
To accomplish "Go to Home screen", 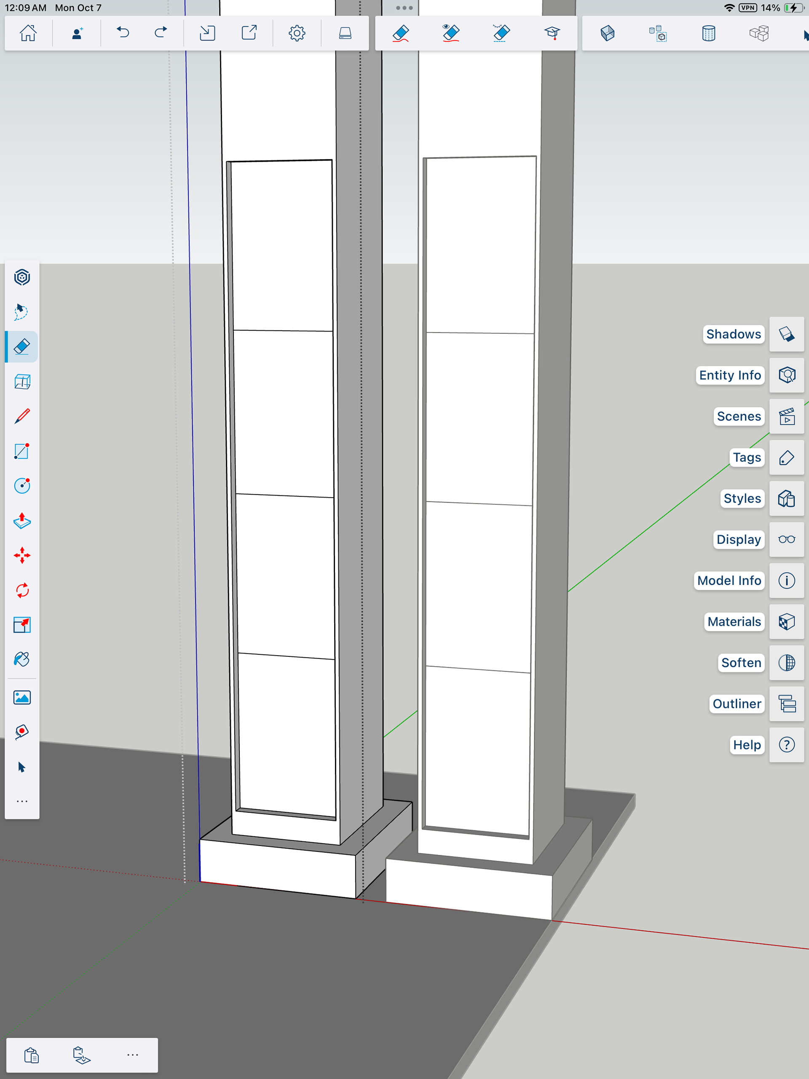I will pyautogui.click(x=28, y=33).
